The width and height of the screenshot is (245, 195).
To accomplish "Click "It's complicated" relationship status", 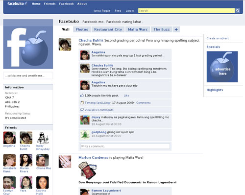I will click(x=16, y=118).
